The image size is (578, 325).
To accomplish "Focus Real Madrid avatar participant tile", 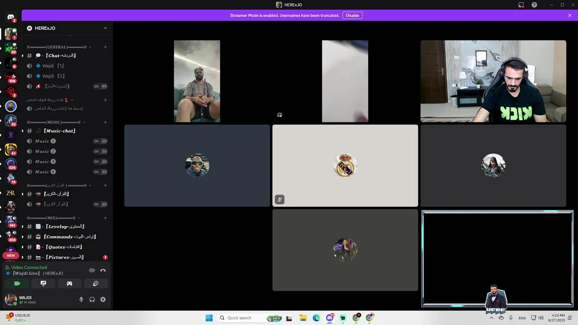I will (345, 166).
